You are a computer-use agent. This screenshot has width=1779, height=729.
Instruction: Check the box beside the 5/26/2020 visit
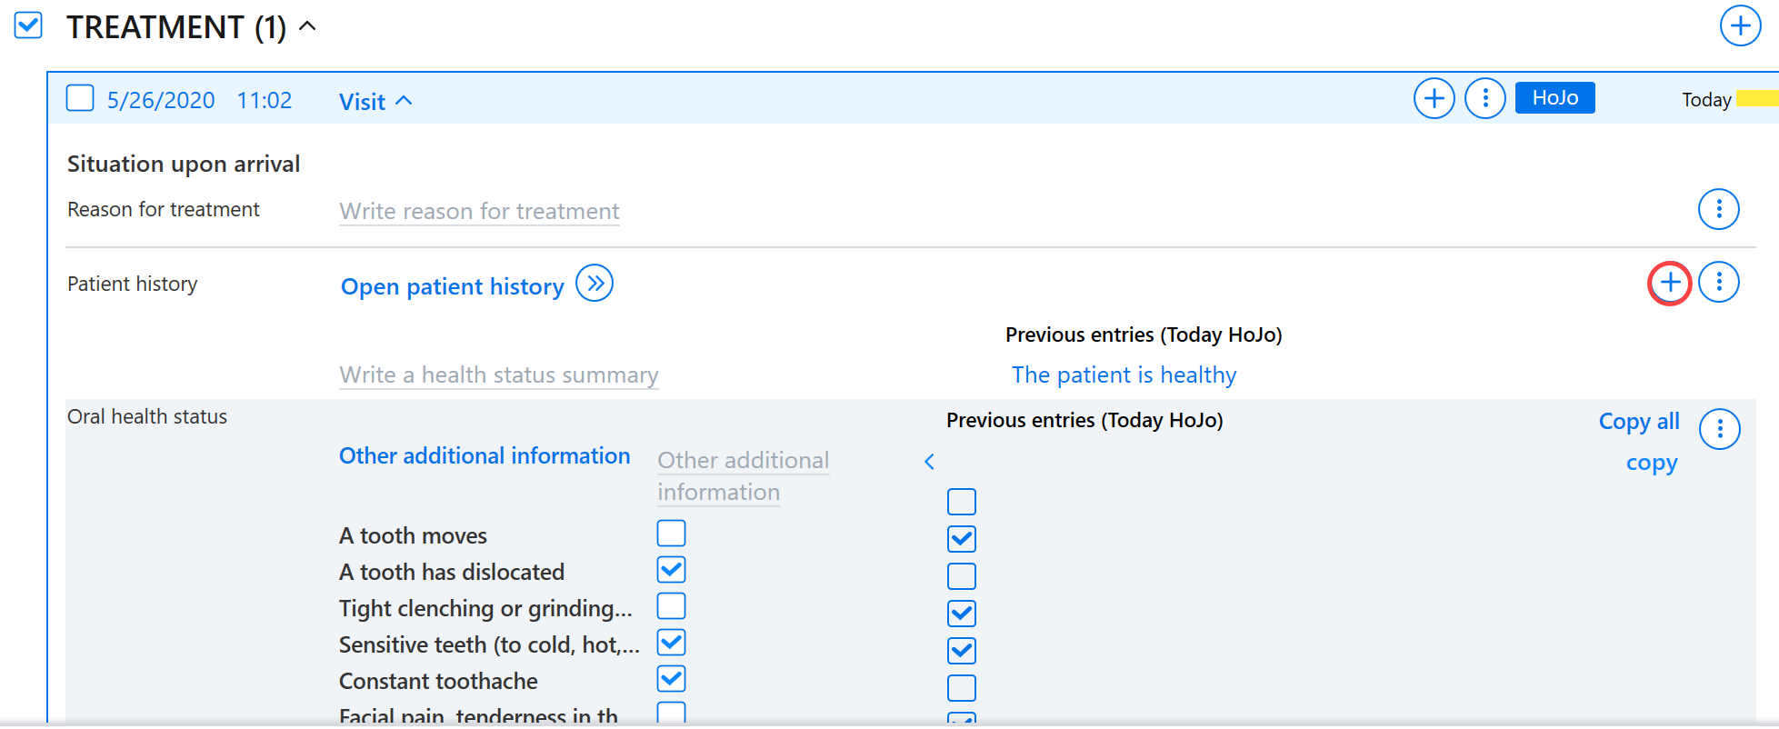(80, 98)
